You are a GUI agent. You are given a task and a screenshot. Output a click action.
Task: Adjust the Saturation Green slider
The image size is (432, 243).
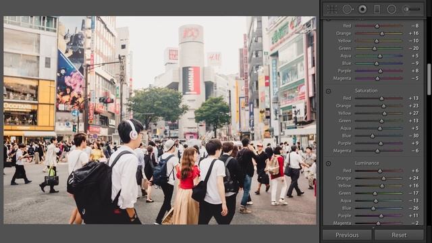point(379,121)
